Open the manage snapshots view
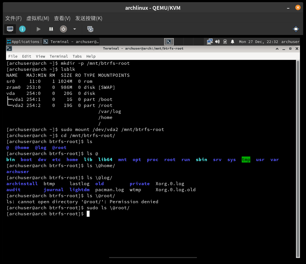The height and width of the screenshot is (264, 306). tap(90, 29)
